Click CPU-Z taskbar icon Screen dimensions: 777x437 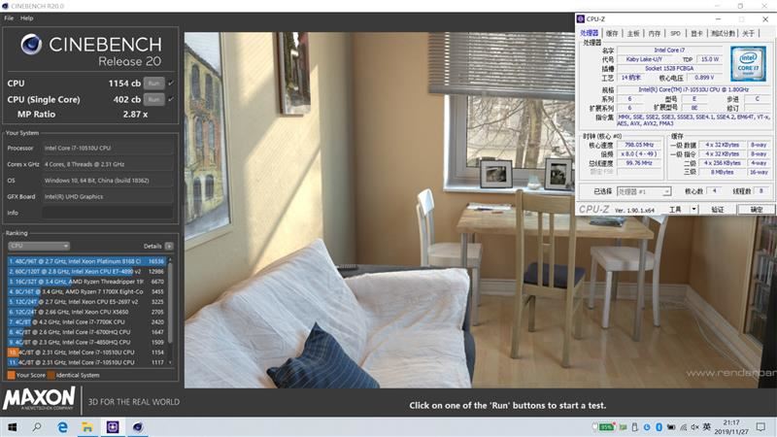(x=113, y=427)
